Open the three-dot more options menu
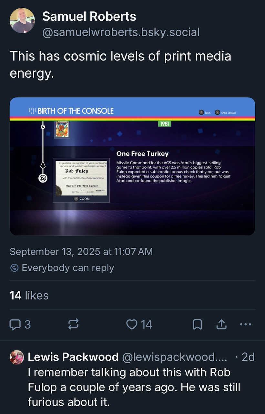The height and width of the screenshot is (414, 265). pos(245,324)
